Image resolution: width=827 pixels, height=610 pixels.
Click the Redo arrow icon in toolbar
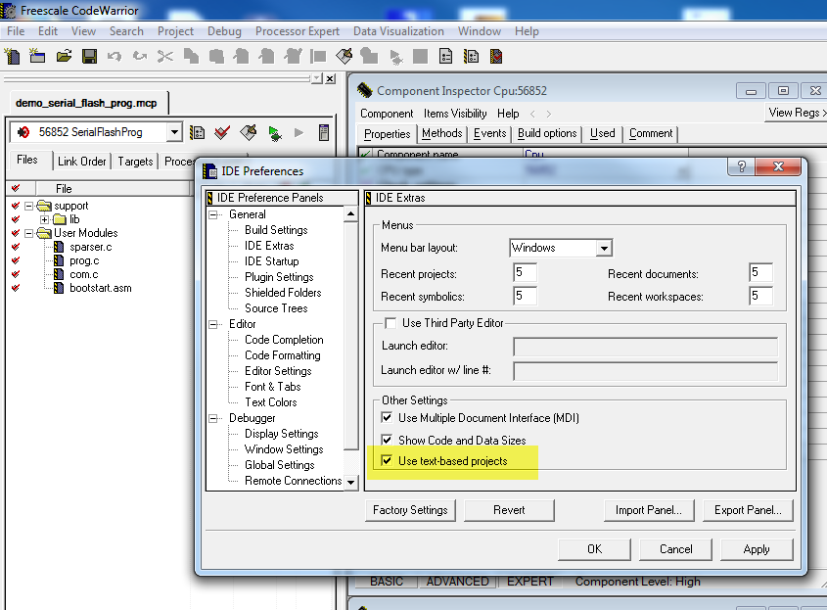pos(140,56)
